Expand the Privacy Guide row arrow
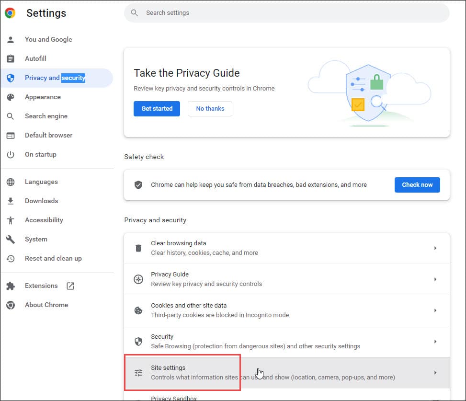The width and height of the screenshot is (466, 401). pyautogui.click(x=435, y=279)
